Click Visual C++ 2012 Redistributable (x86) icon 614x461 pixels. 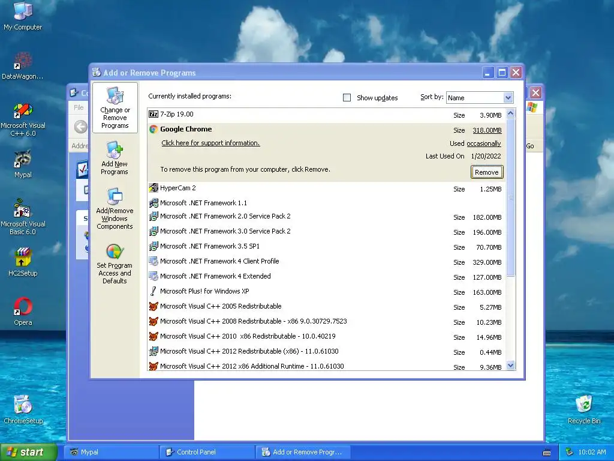153,351
